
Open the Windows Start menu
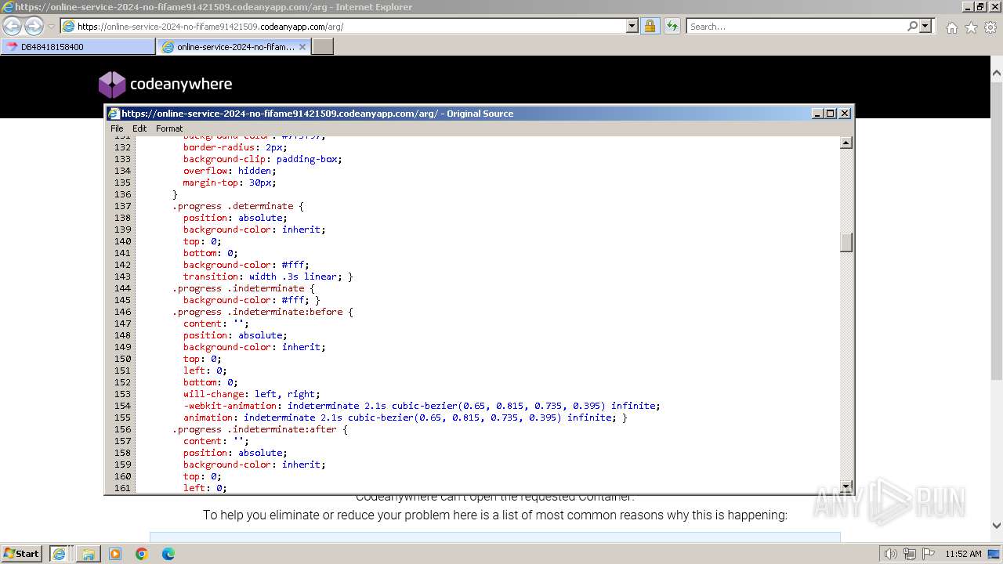coord(22,553)
